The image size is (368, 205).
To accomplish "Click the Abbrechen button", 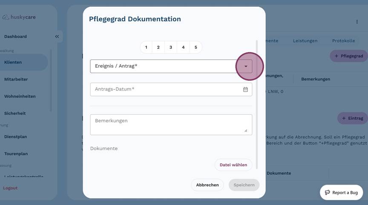I will point(207,185).
